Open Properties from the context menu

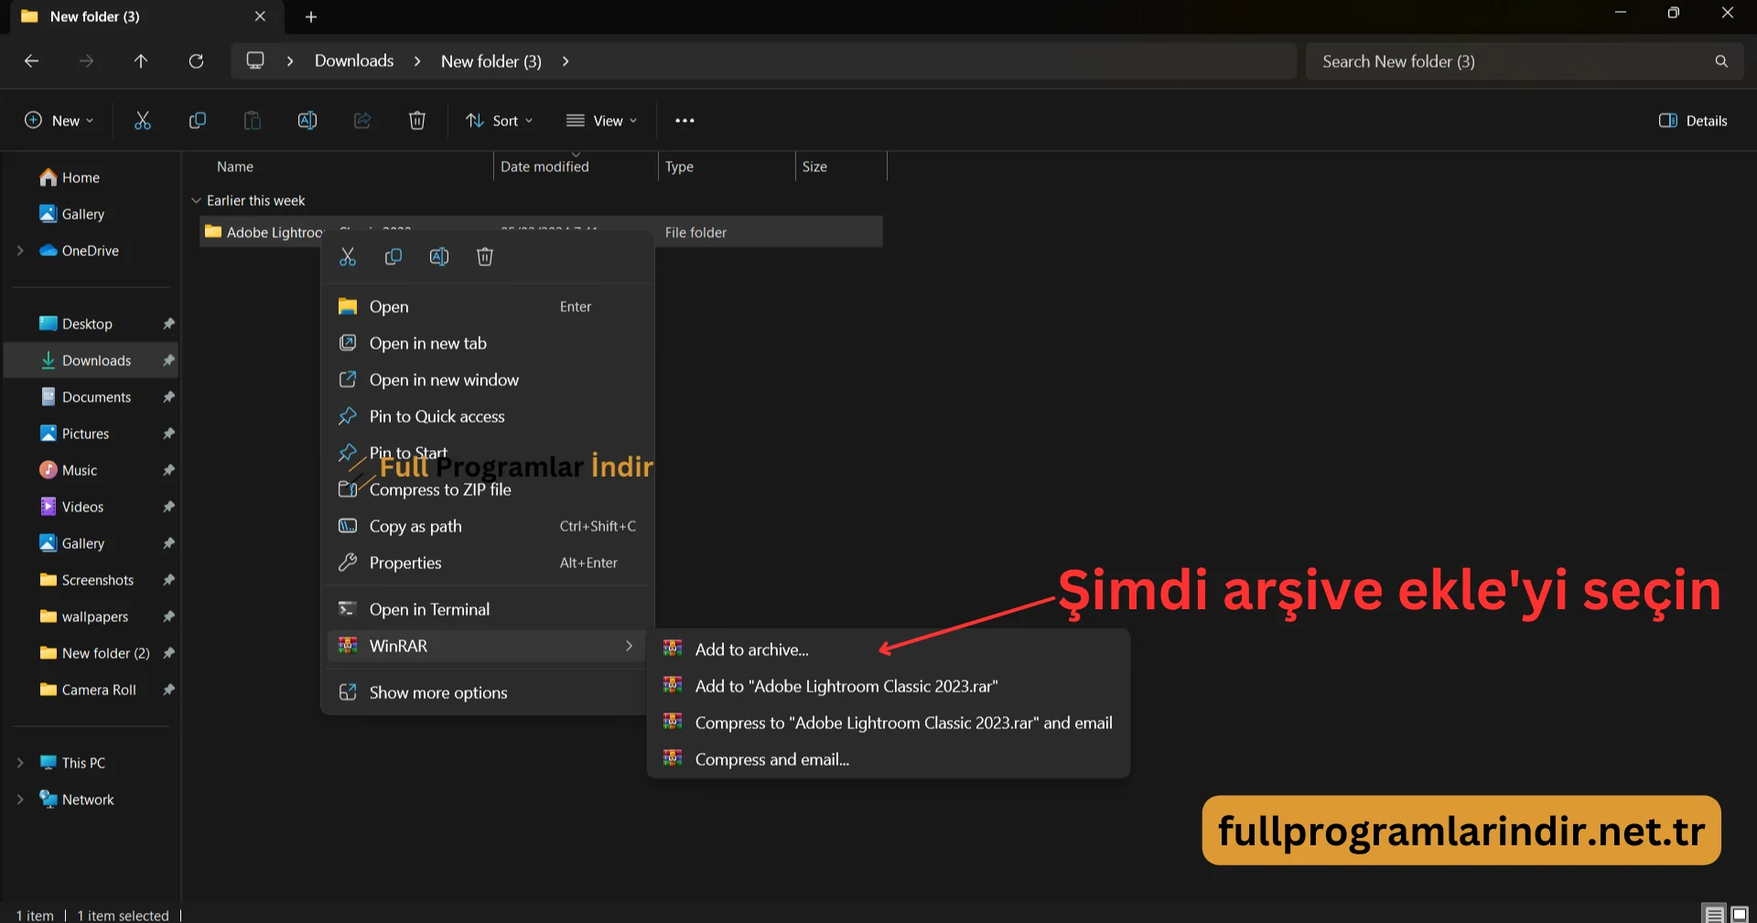pos(488,563)
